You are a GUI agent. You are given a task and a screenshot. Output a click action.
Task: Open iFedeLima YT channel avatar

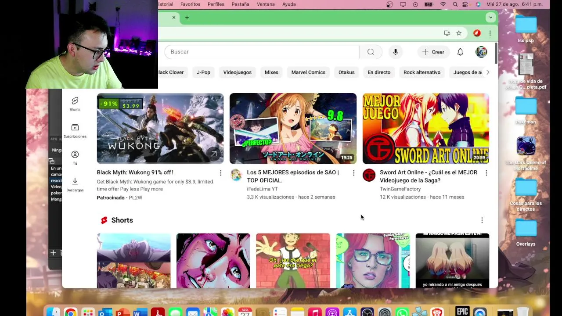pyautogui.click(x=236, y=175)
